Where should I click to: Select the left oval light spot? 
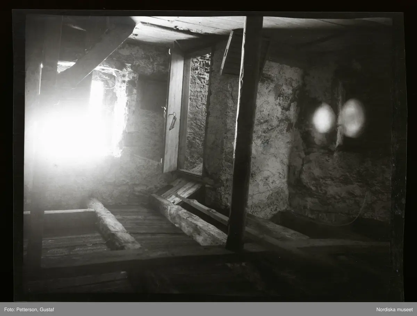[323, 118]
